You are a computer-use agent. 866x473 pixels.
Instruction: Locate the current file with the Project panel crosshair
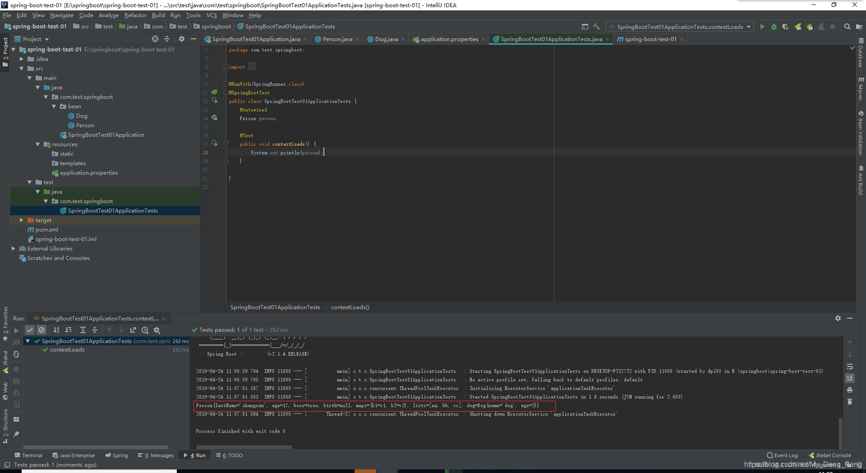(x=155, y=39)
